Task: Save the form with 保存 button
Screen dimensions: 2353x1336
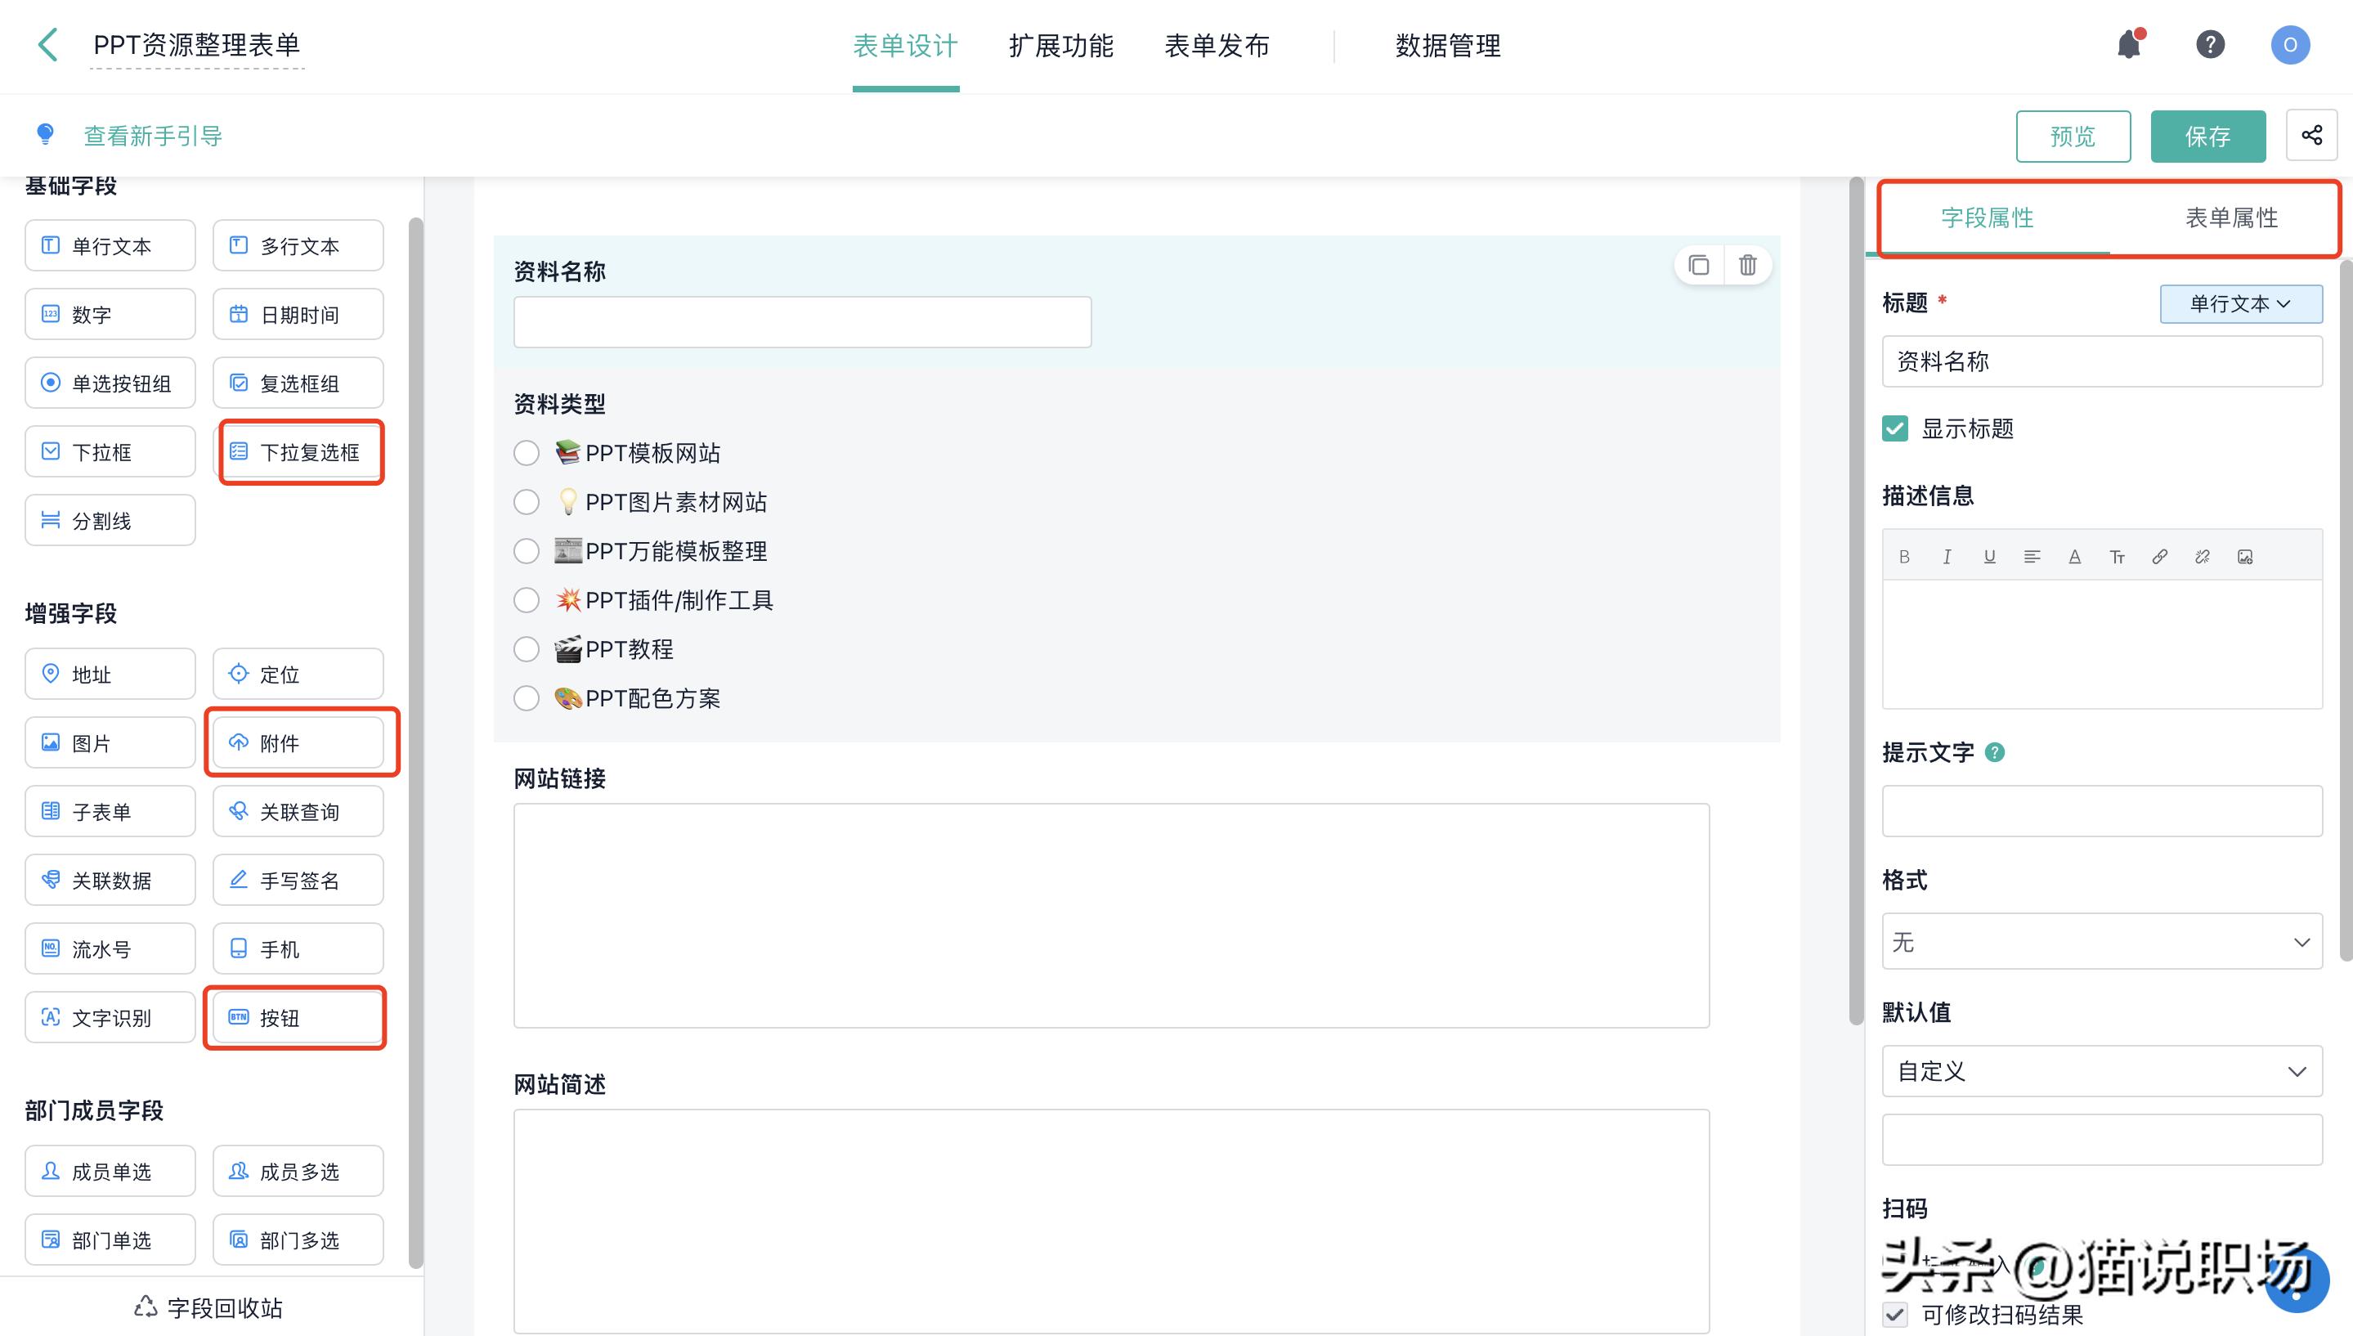Action: [x=2208, y=136]
